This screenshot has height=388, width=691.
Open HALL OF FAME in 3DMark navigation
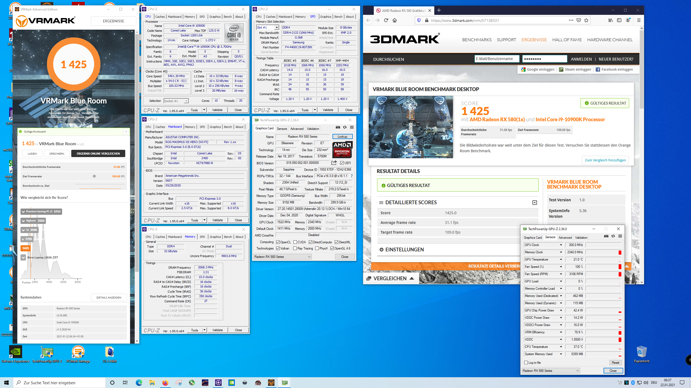click(x=567, y=40)
